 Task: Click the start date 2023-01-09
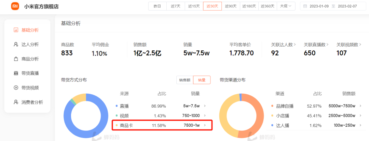click(319, 6)
